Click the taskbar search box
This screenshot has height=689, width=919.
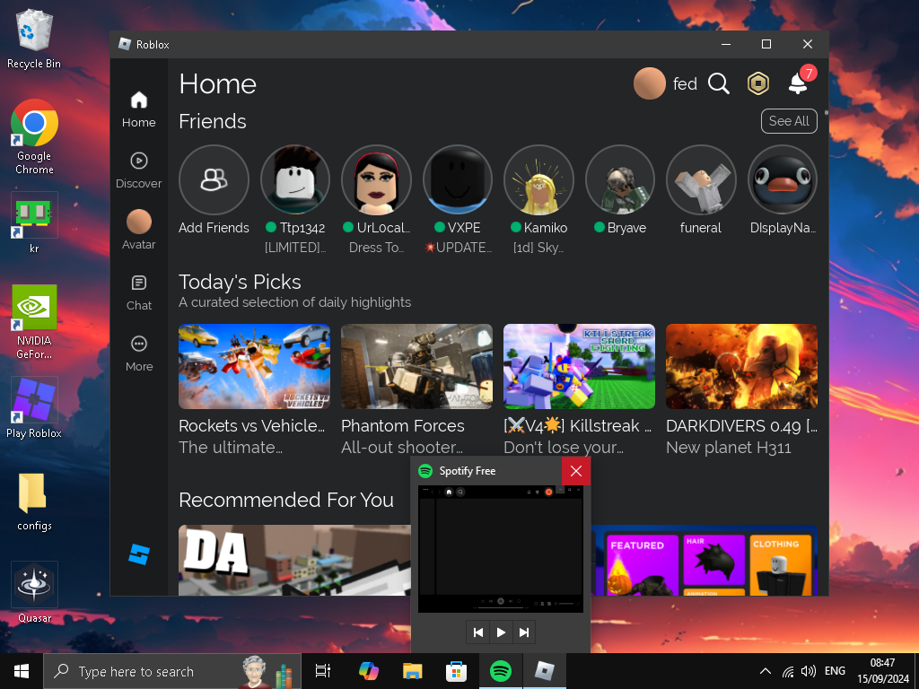(172, 671)
